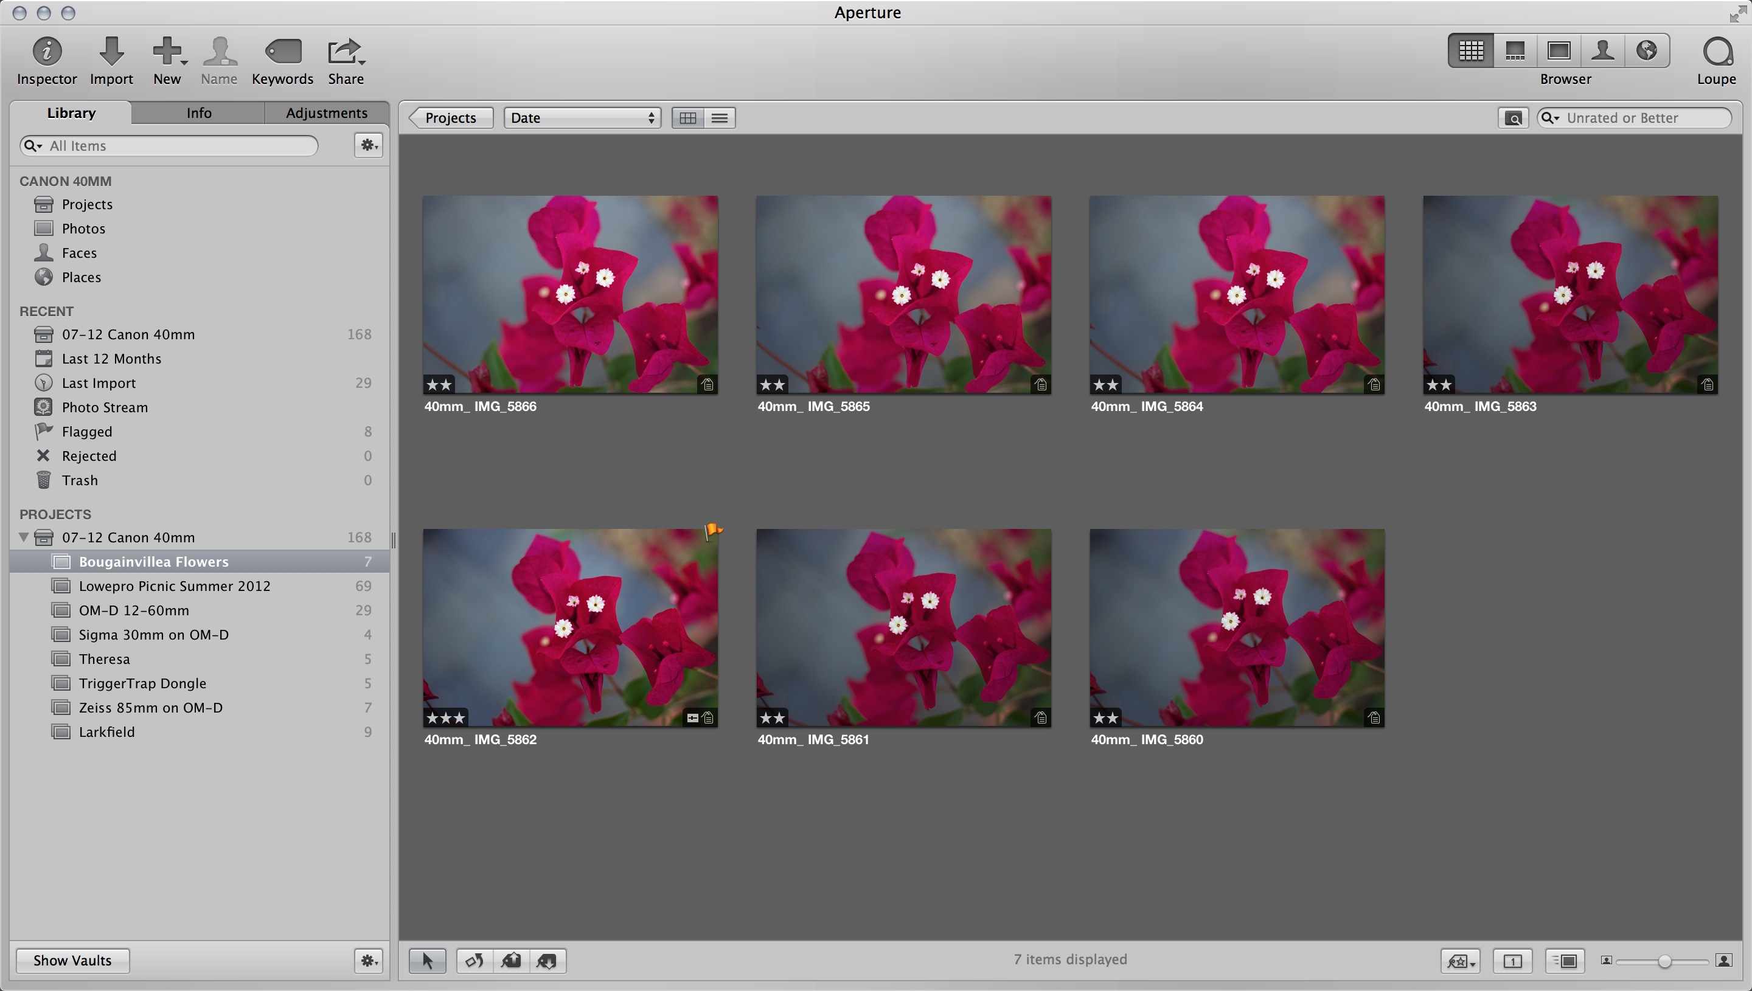Select the 40mm_IMG_5862 flagged thumbnail

coord(570,627)
